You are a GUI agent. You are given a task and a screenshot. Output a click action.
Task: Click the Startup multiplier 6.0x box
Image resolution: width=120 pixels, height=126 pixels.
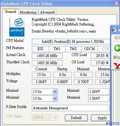click(62, 75)
